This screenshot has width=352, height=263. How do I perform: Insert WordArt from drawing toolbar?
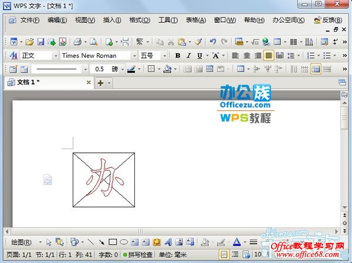tap(168, 242)
